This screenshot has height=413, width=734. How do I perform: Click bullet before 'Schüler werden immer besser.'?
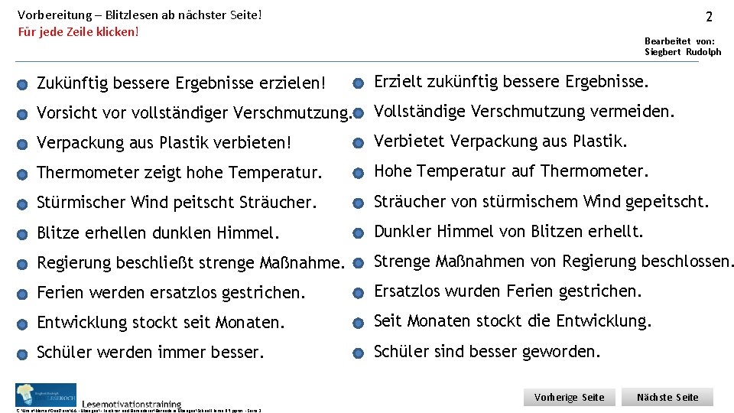24,353
